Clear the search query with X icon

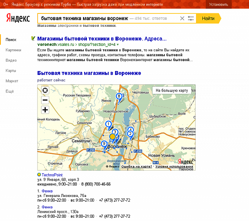pyautogui.click(x=182, y=19)
